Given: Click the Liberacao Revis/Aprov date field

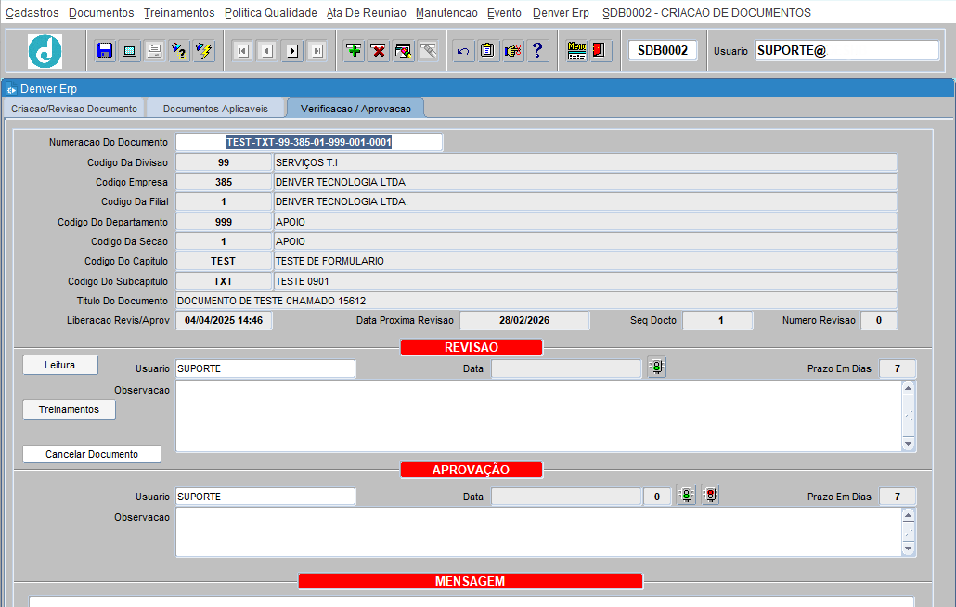Looking at the screenshot, I should click(x=224, y=320).
